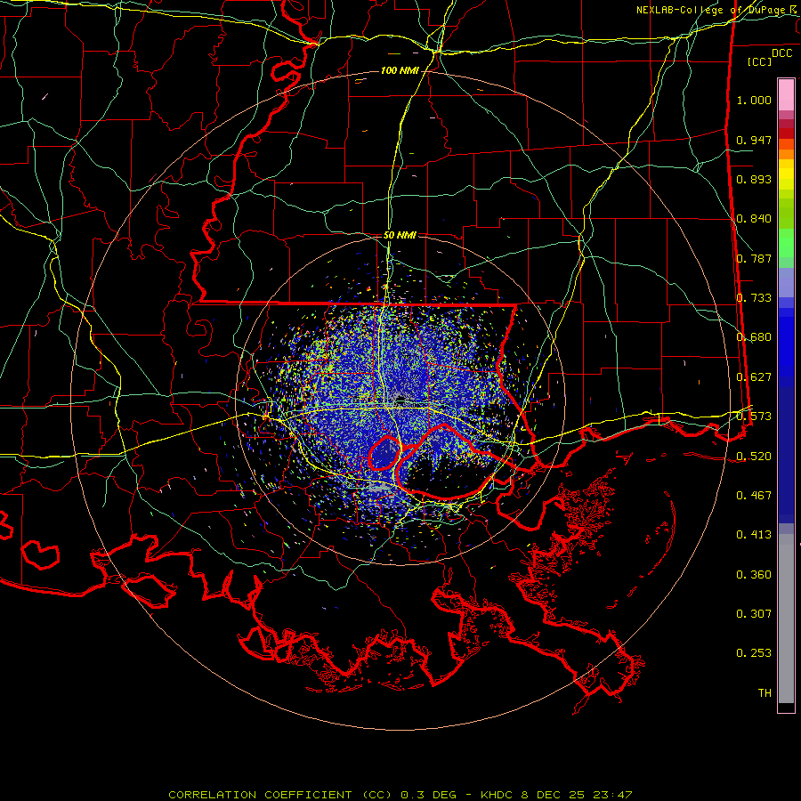Click the 0.680 scale value
Viewport: 801px width, 801px height.
[754, 337]
